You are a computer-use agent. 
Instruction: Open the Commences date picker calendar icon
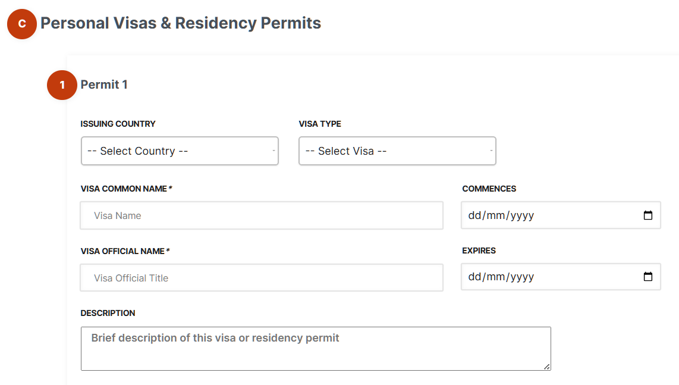(x=647, y=215)
